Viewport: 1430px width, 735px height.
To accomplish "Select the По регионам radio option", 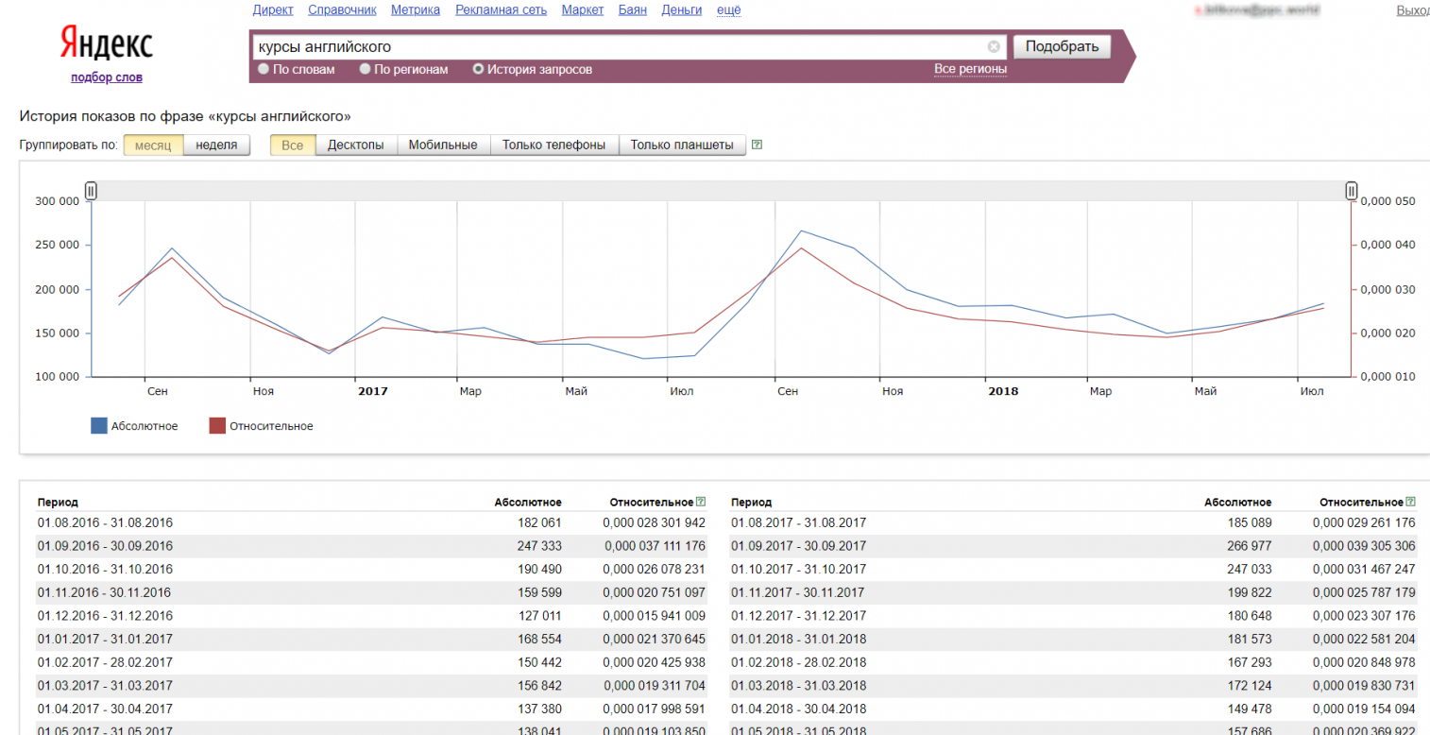I will [x=365, y=69].
